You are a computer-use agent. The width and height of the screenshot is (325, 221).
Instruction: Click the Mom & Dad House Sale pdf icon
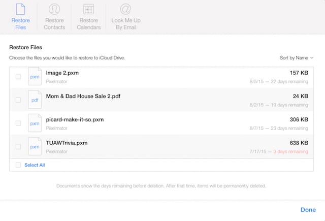[35, 100]
